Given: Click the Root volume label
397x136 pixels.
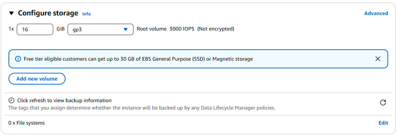Looking at the screenshot, I should coord(152,29).
